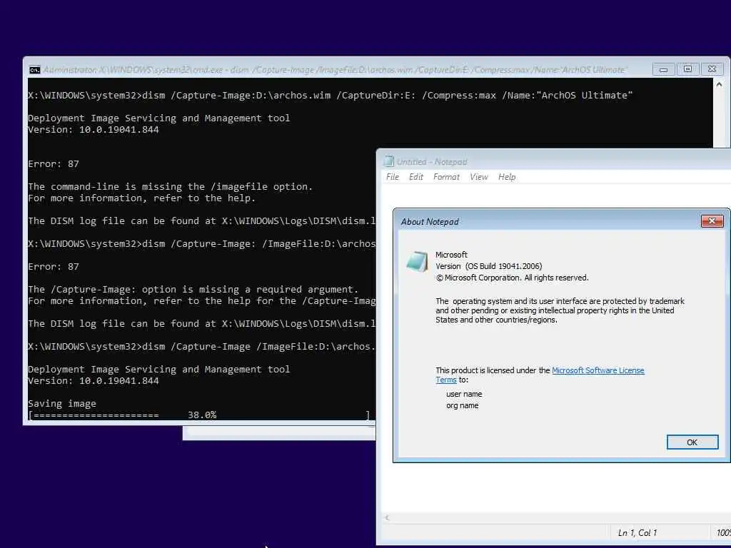The height and width of the screenshot is (548, 731).
Task: Click 'Untitled - Notepad' window title
Action: [x=432, y=162]
